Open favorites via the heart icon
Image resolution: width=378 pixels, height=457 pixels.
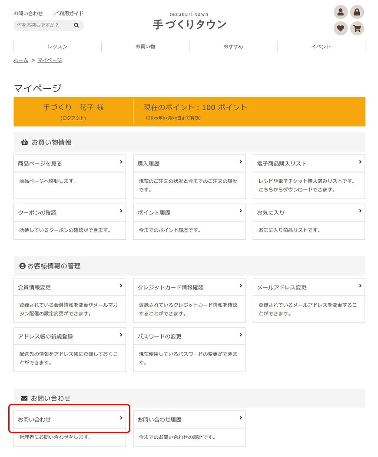[341, 29]
